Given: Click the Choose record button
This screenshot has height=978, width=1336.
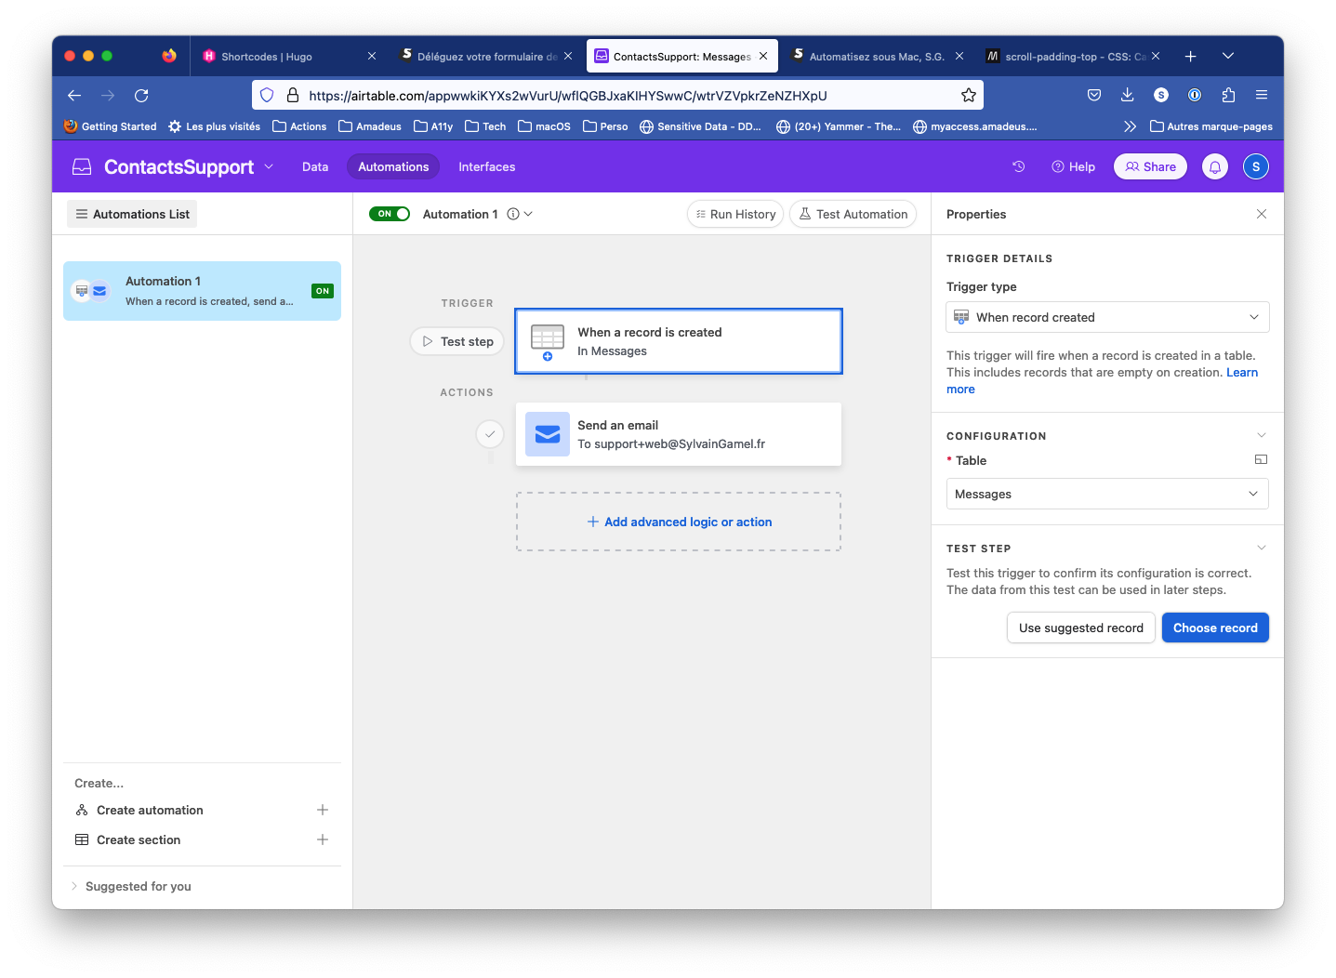Looking at the screenshot, I should [x=1215, y=628].
